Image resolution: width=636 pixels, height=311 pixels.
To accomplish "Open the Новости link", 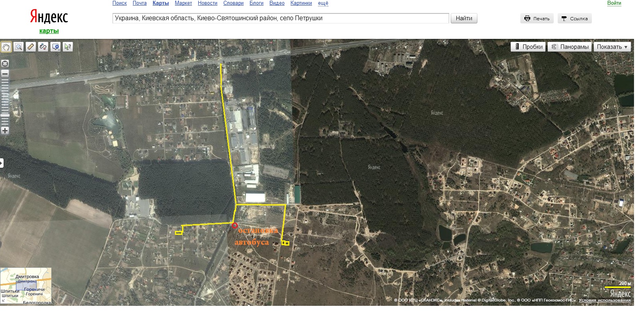I will [207, 3].
